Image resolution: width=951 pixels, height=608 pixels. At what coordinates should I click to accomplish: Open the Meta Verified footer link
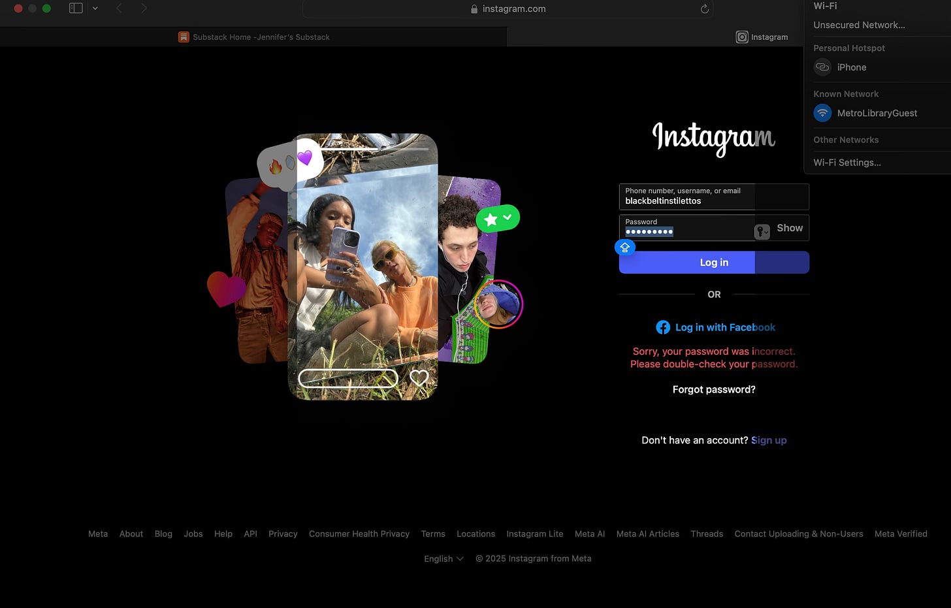coord(901,534)
